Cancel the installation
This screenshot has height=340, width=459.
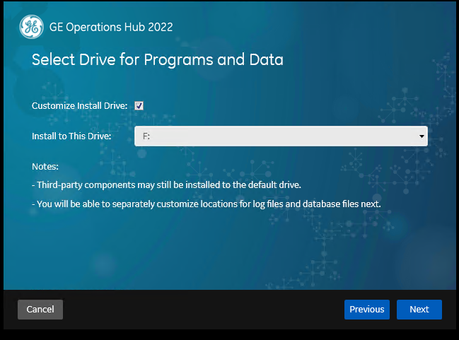pyautogui.click(x=40, y=310)
